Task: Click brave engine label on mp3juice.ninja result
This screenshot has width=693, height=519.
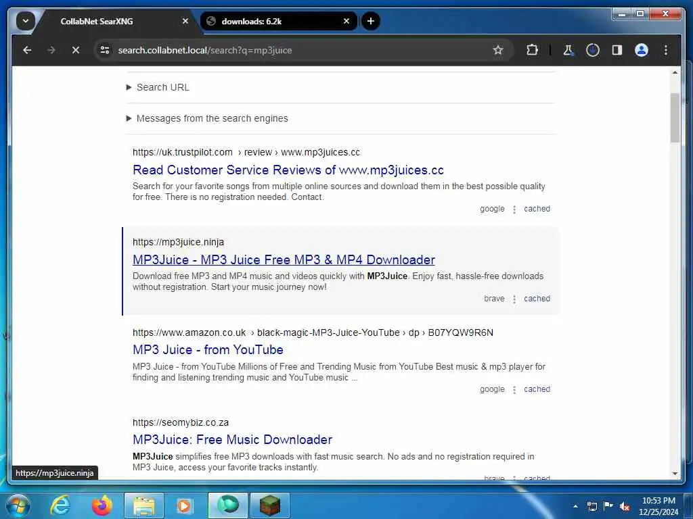Action: click(494, 299)
